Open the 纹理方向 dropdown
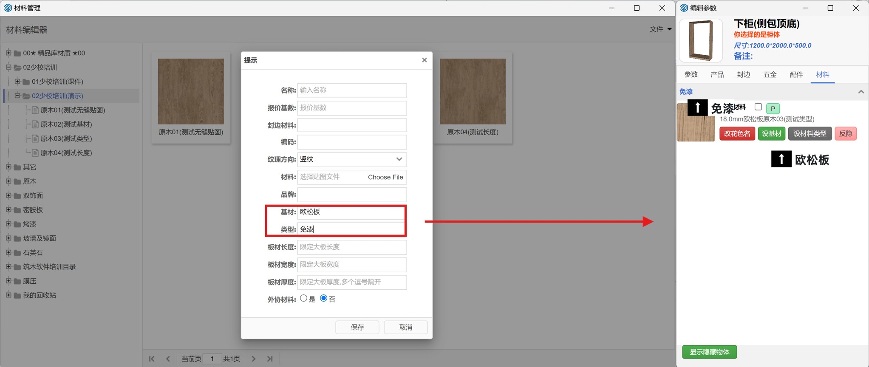Viewport: 869px width, 367px height. pos(352,159)
